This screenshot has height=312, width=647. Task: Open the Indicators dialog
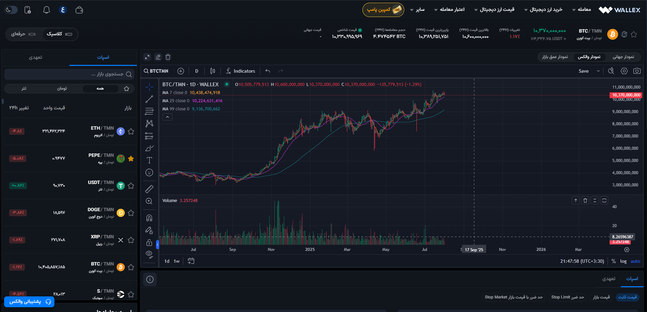click(x=240, y=71)
